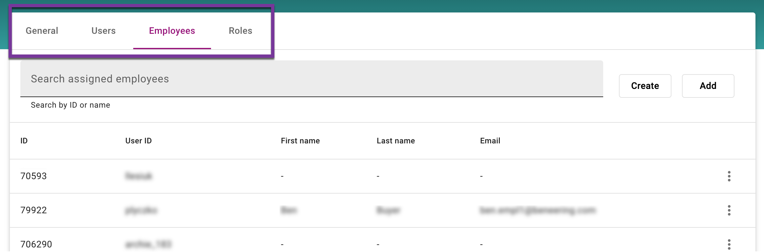Screen dimensions: 764x252
Task: Click the Last name column header
Action: pyautogui.click(x=395, y=141)
